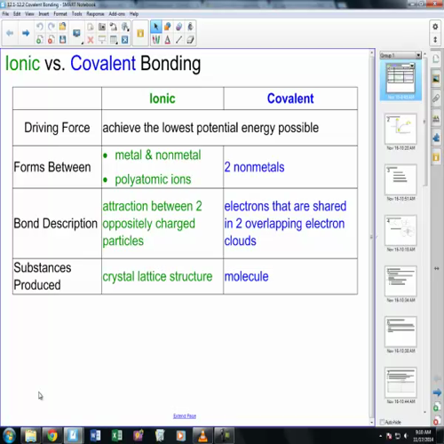The width and height of the screenshot is (444, 444).
Task: Delete the page with red minus page icon
Action: [52, 39]
